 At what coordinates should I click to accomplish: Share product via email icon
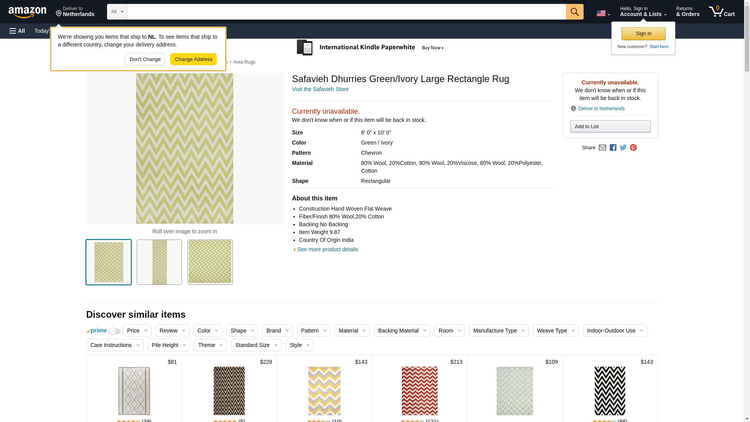602,148
